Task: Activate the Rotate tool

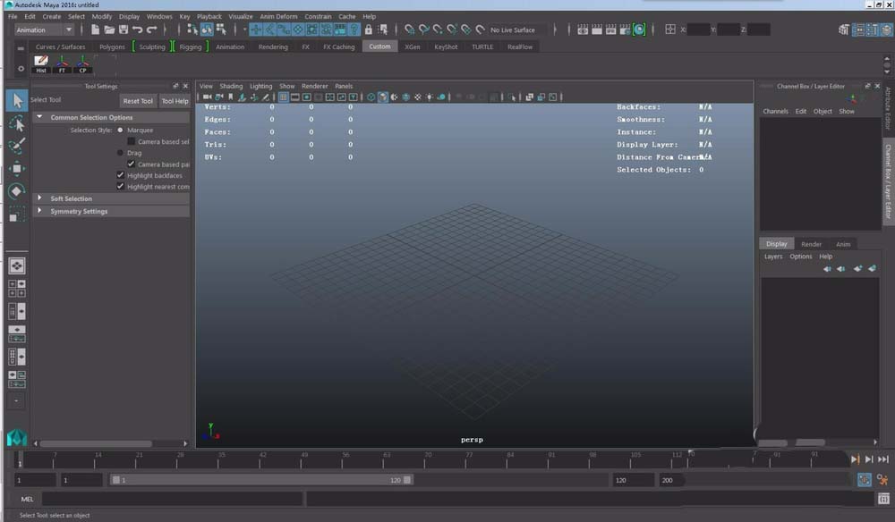Action: 16,191
